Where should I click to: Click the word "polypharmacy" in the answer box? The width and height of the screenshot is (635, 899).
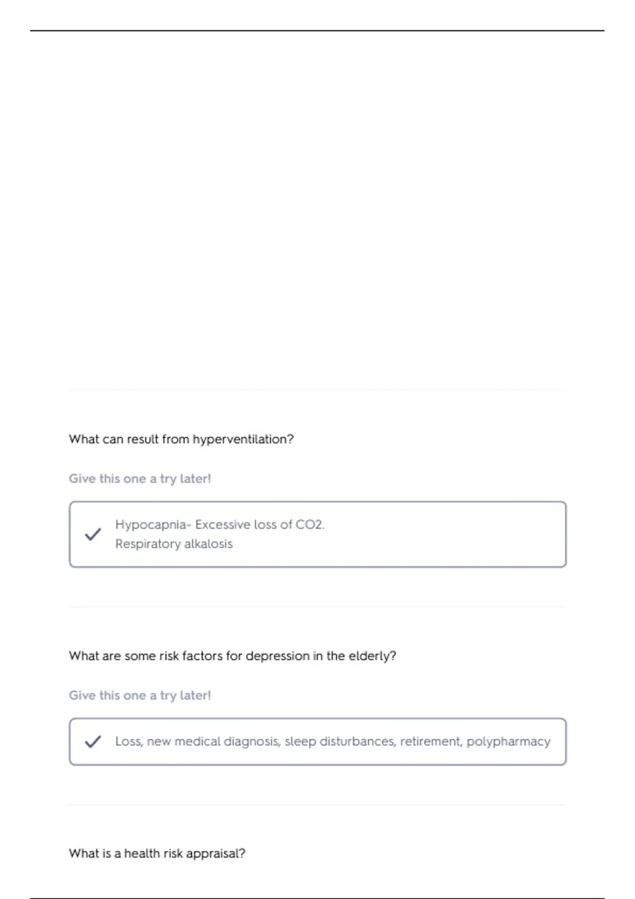click(x=508, y=742)
